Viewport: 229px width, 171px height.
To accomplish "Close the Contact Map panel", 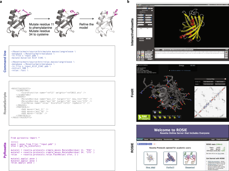I will [225, 79].
